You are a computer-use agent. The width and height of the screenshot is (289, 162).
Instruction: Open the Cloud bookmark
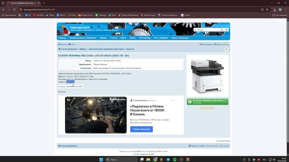(x=186, y=15)
